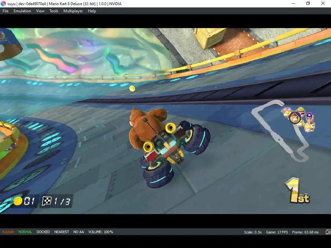Image resolution: width=331 pixels, height=248 pixels.
Task: Open the Emulation menu
Action: [x=22, y=11]
